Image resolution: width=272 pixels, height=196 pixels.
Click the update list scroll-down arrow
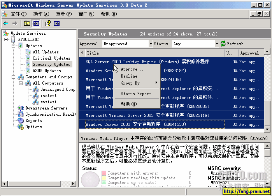tap(267, 129)
